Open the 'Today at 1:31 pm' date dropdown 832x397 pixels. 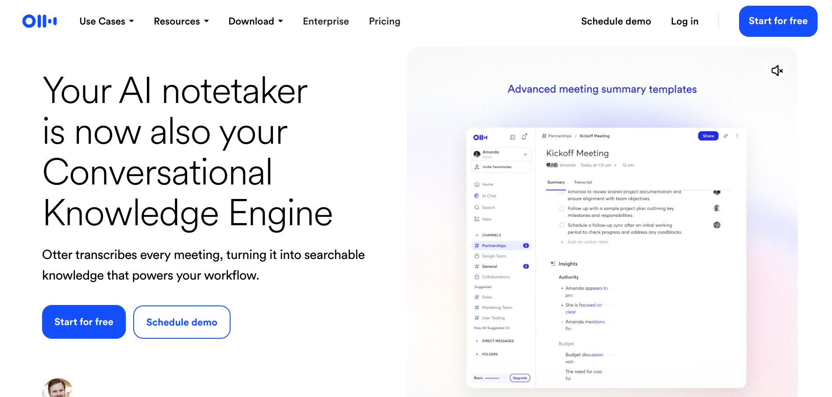click(x=598, y=165)
